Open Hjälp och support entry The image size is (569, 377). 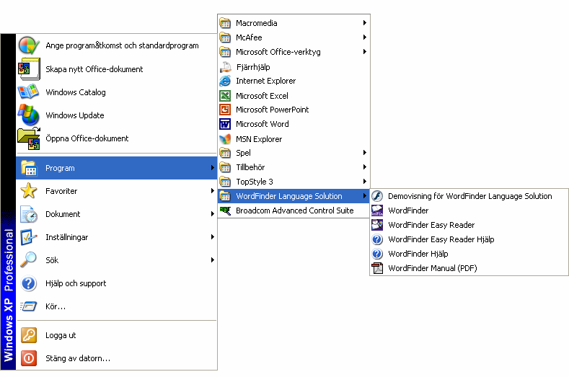tap(117, 283)
